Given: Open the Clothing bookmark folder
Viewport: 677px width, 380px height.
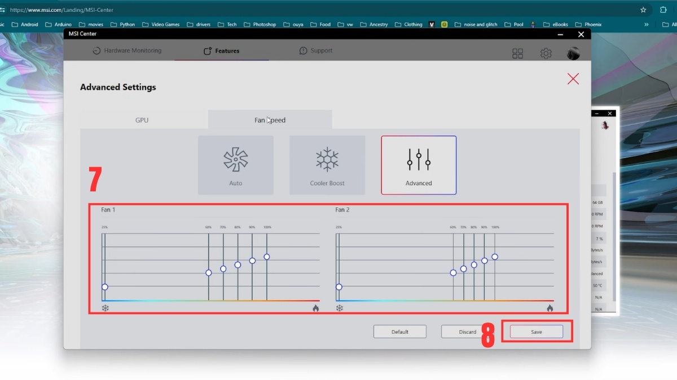Looking at the screenshot, I should click(x=408, y=24).
